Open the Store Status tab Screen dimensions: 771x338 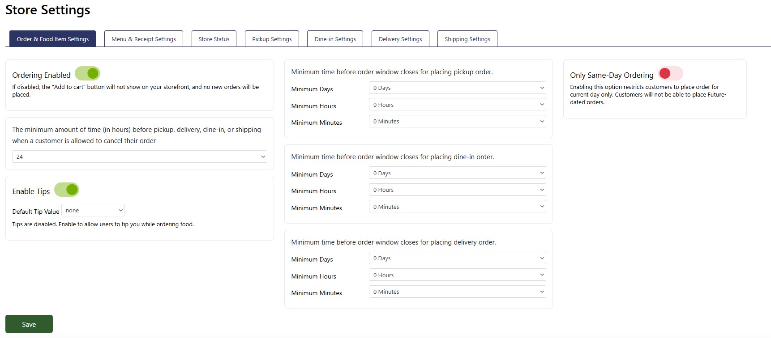click(214, 39)
